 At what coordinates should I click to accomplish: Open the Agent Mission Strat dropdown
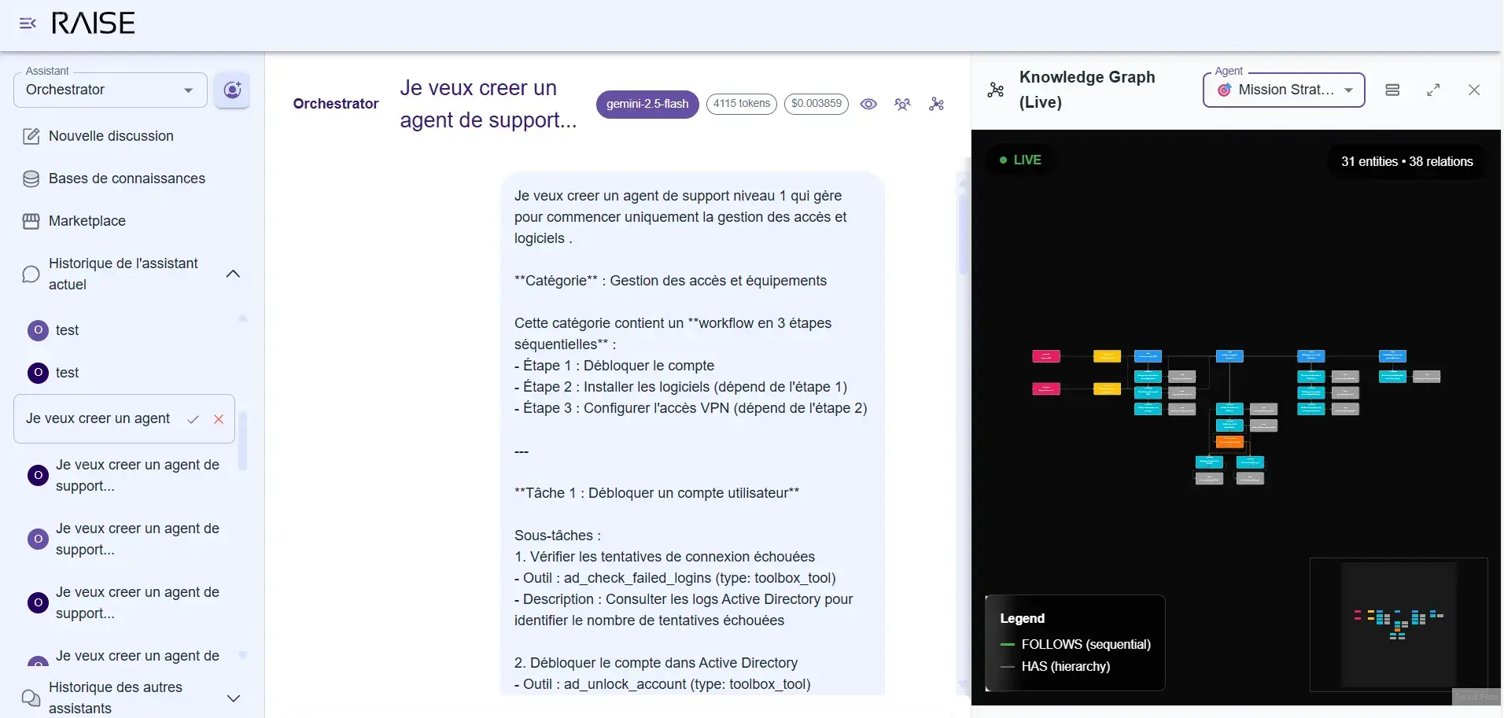pos(1284,90)
